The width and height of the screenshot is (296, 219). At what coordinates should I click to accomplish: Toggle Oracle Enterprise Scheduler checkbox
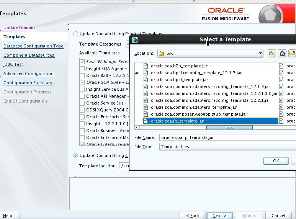point(82,117)
